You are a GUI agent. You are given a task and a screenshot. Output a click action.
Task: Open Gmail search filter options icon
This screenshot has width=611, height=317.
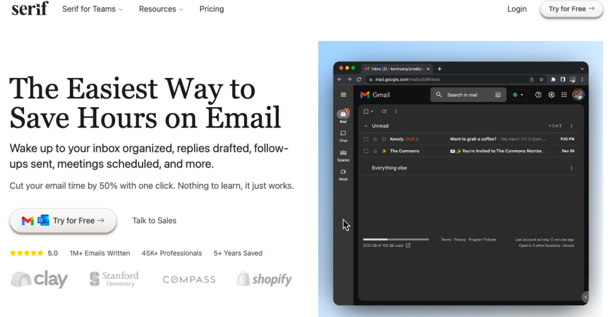(498, 95)
